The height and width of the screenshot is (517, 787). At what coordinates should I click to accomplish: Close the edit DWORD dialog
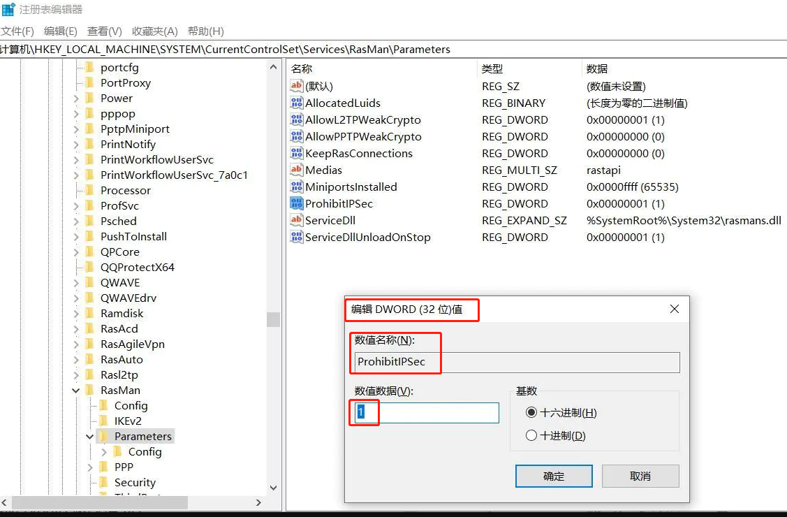(674, 309)
